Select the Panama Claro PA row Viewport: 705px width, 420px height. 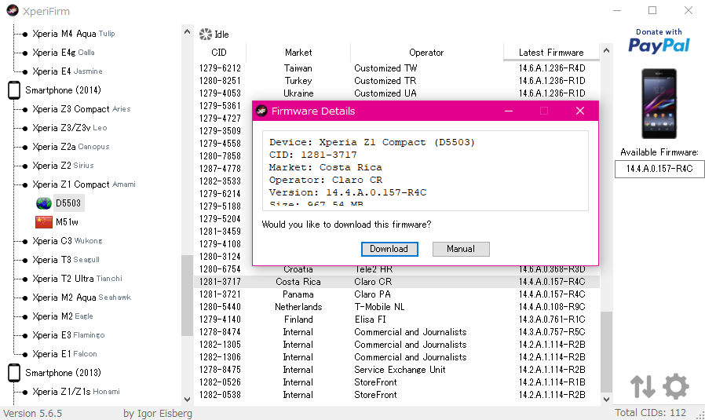[397, 294]
